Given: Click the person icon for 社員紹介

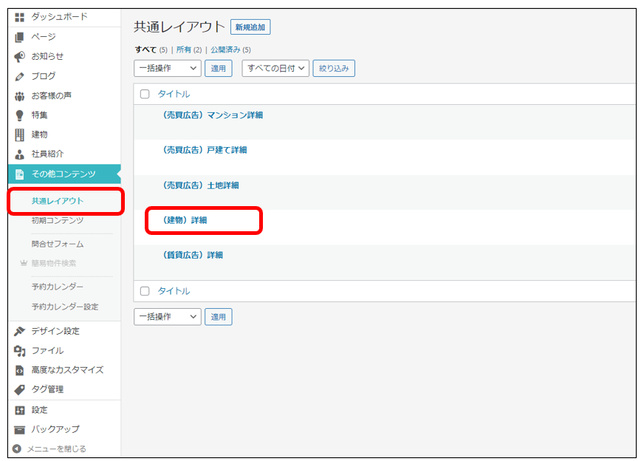Looking at the screenshot, I should (x=20, y=154).
